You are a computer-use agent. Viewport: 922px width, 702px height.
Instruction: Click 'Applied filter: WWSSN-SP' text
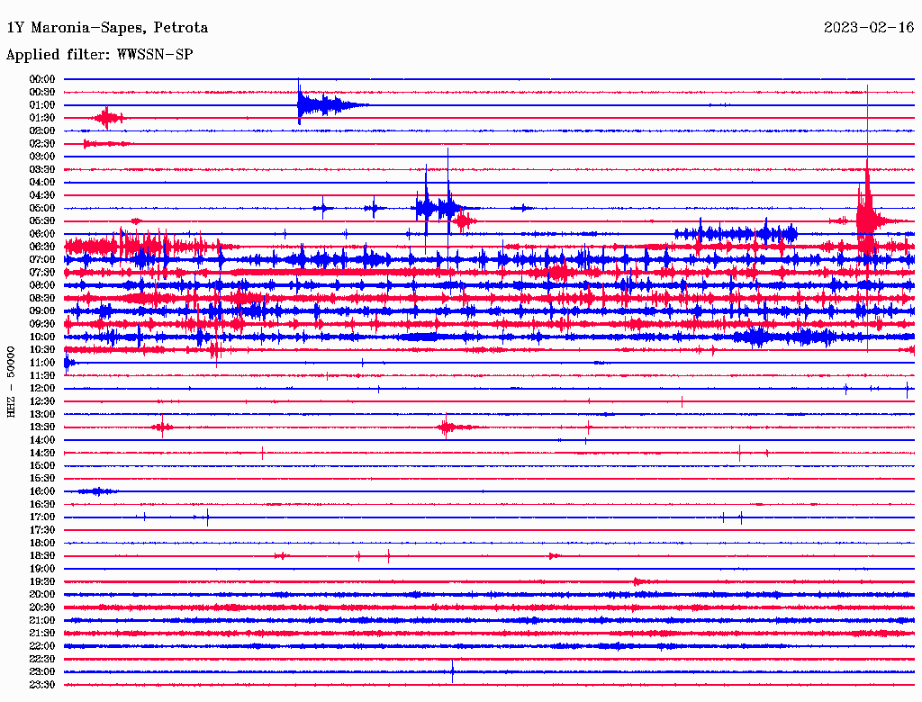[99, 55]
